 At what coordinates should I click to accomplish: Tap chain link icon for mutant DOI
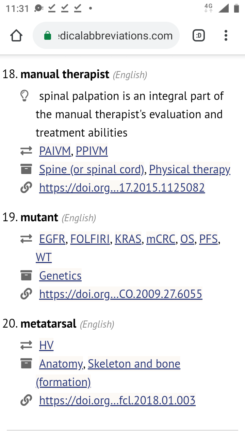click(x=26, y=294)
